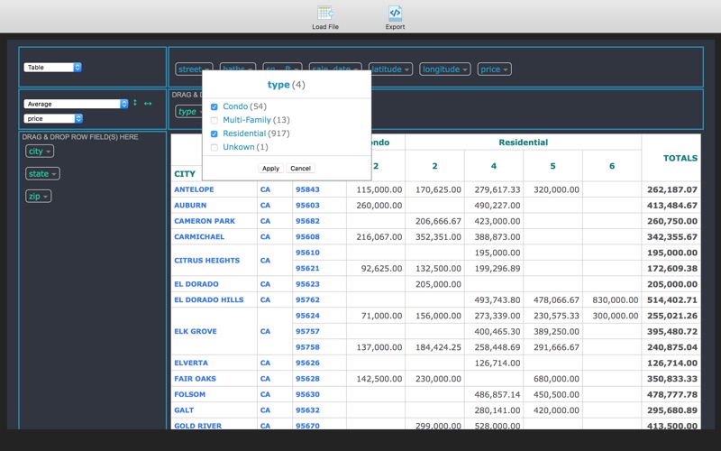Expand the state field filter arrow
Viewport: 721px width, 451px height.
(54, 174)
